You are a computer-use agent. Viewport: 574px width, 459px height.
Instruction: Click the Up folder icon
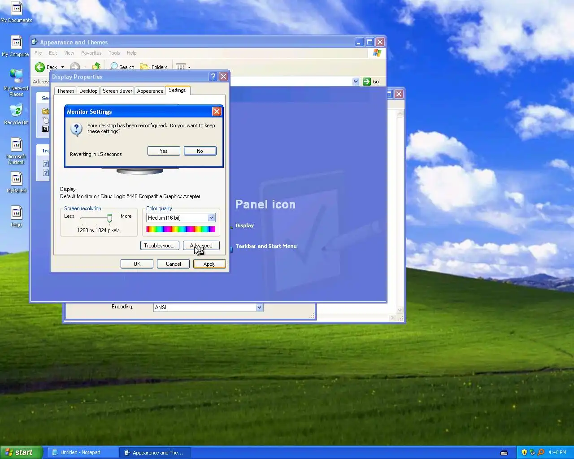(x=96, y=67)
